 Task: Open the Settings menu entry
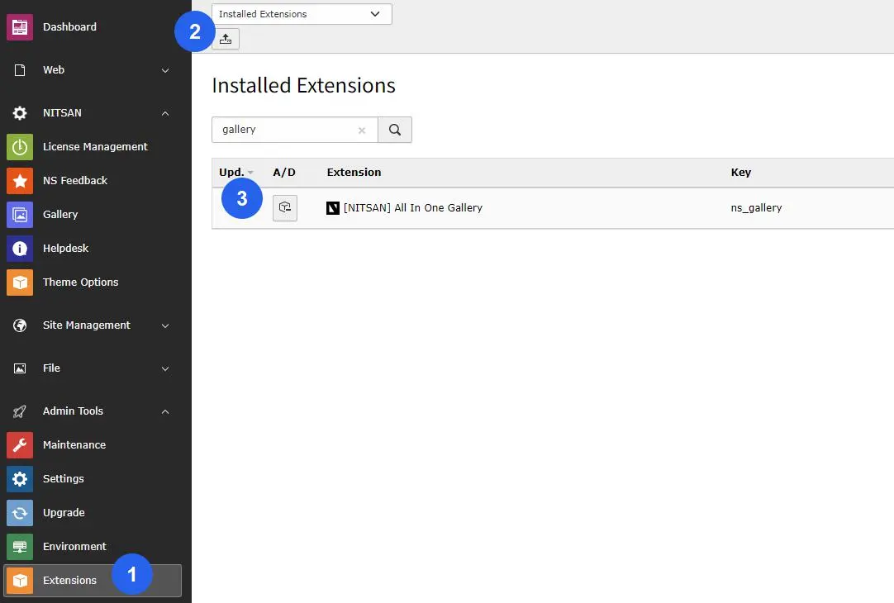[x=64, y=479]
